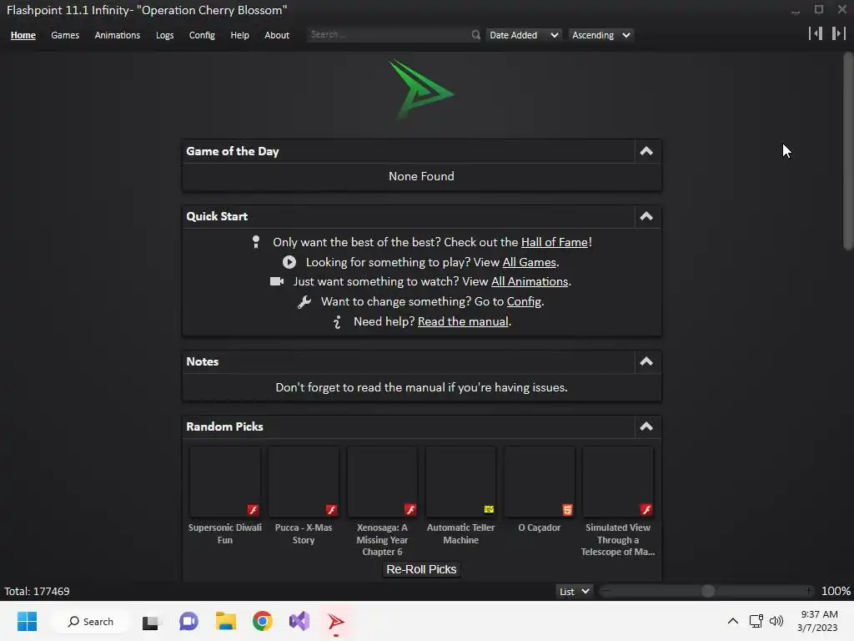Viewport: 854px width, 641px height.
Task: Follow the All Animations link
Action: tap(530, 281)
